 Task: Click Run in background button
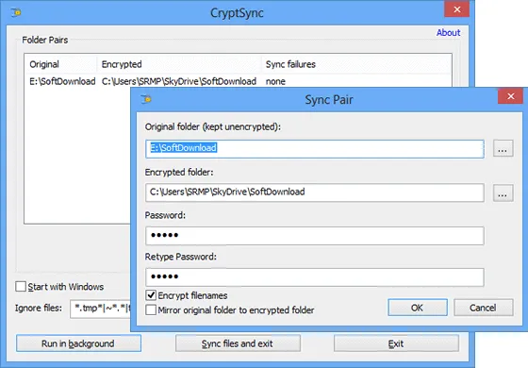point(78,343)
